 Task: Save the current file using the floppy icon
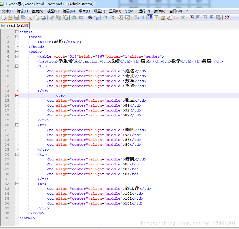coord(17,17)
